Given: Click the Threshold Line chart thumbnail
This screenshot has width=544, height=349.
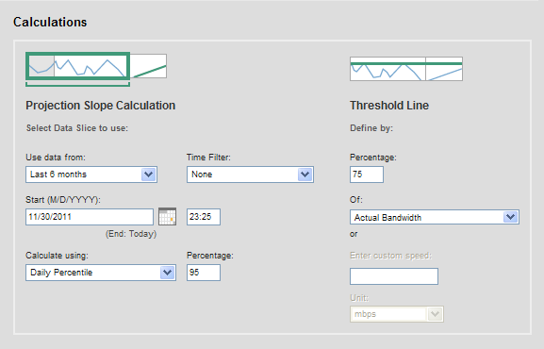Looking at the screenshot, I should point(406,69).
